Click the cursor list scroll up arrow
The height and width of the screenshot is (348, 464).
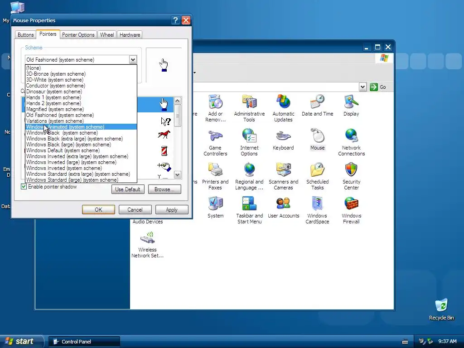[x=178, y=101]
